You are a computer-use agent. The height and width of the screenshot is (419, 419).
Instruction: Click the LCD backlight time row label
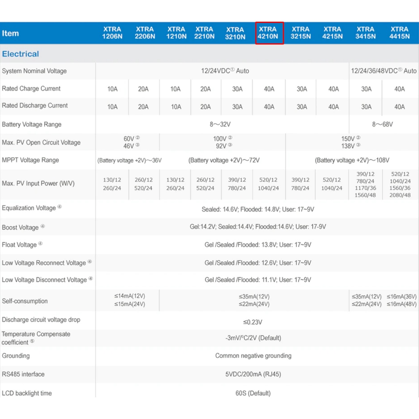click(27, 393)
